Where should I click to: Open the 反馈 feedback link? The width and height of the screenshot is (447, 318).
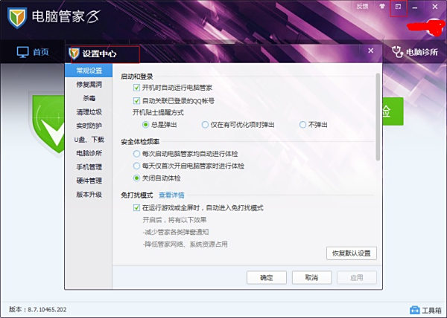click(362, 6)
